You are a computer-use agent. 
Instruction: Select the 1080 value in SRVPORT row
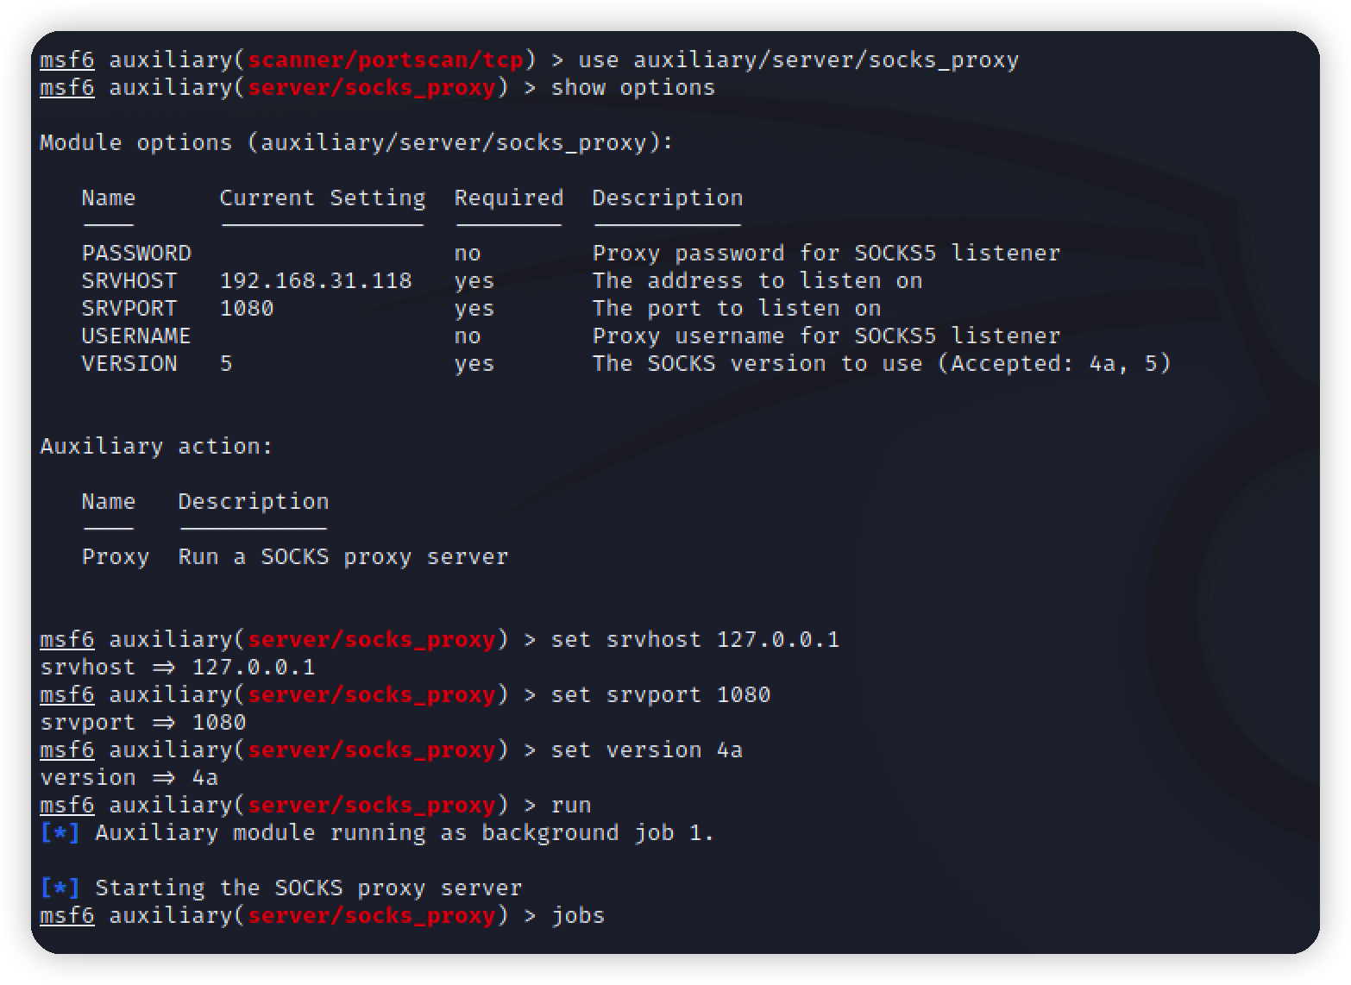point(247,309)
